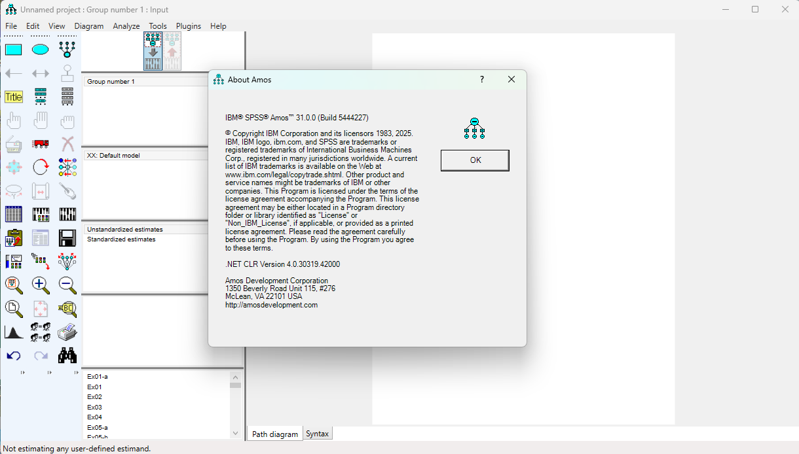Image resolution: width=799 pixels, height=454 pixels.
Task: Toggle View the output path diagram button
Action: coord(172,51)
